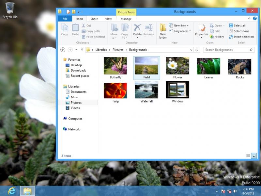Open the Properties dropdown arrow

coord(202,38)
